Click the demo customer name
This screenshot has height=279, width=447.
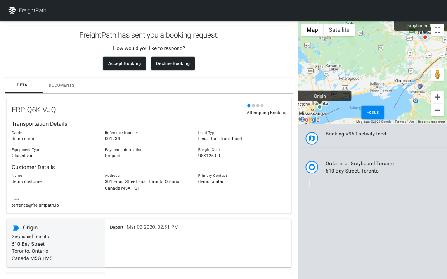click(x=28, y=181)
